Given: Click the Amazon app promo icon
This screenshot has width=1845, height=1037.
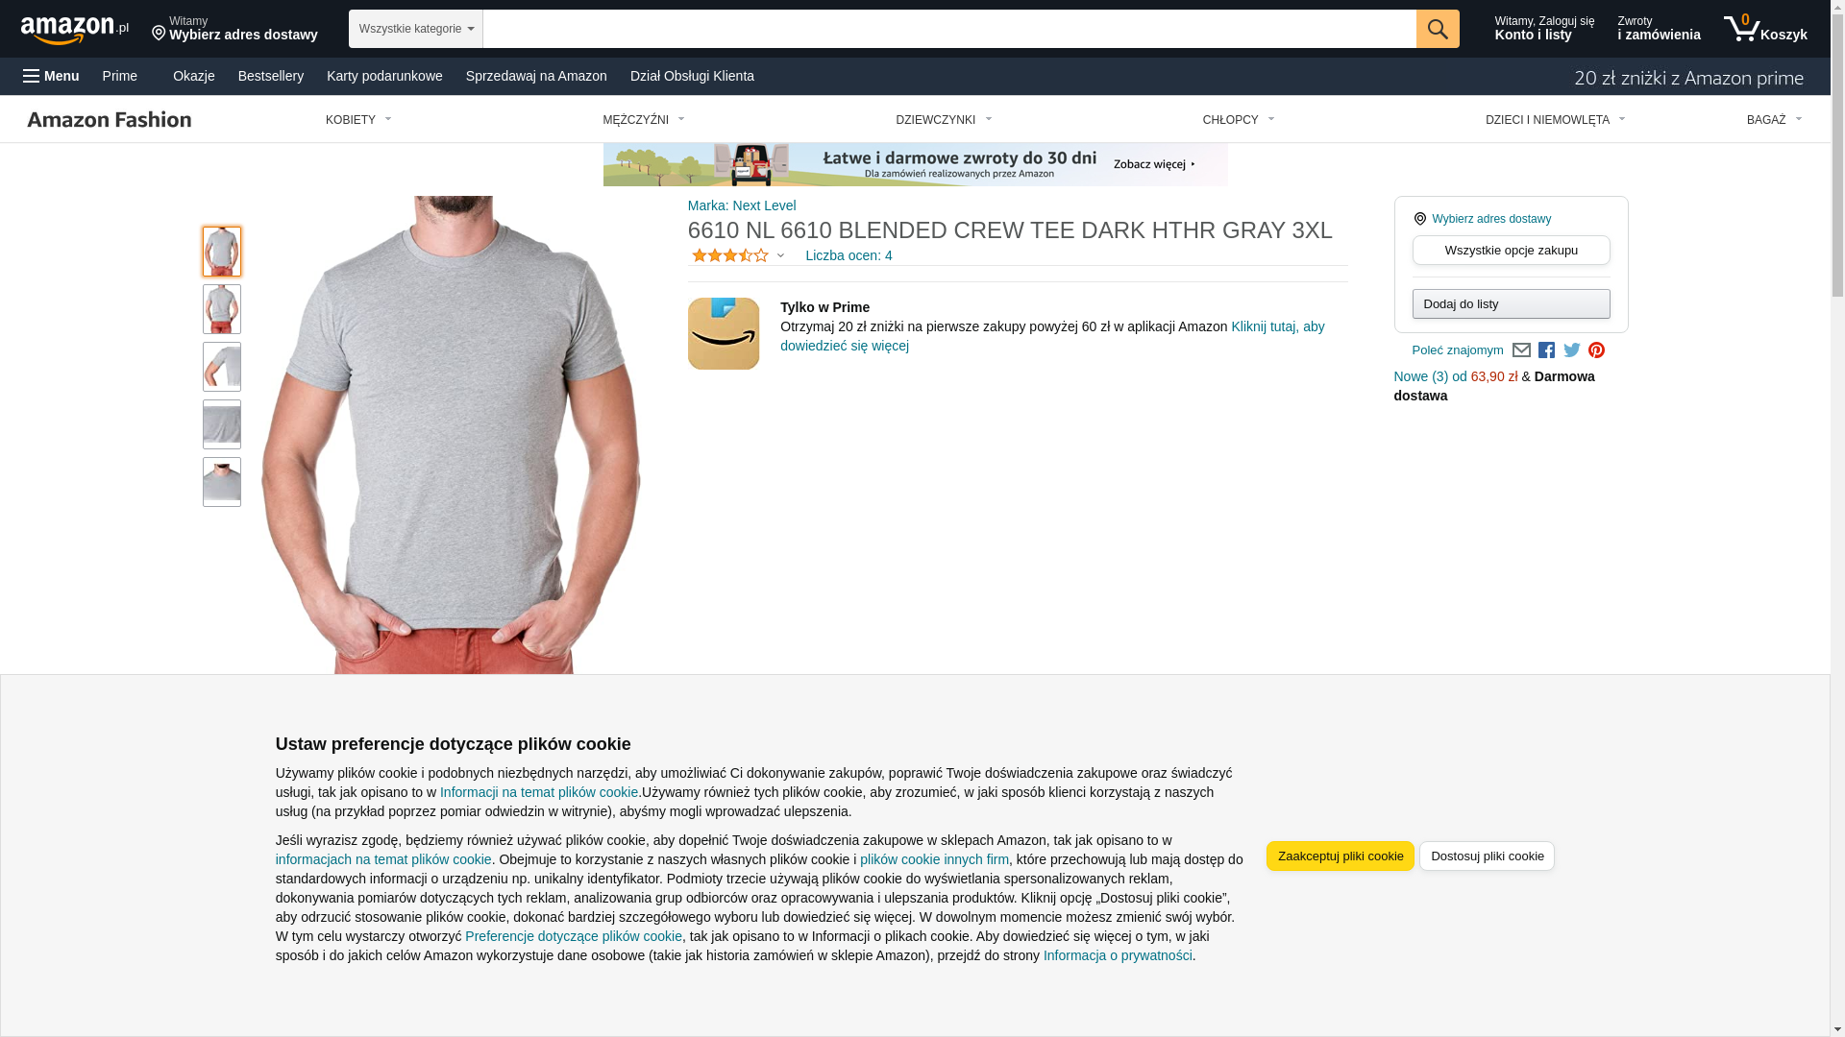Looking at the screenshot, I should (724, 333).
